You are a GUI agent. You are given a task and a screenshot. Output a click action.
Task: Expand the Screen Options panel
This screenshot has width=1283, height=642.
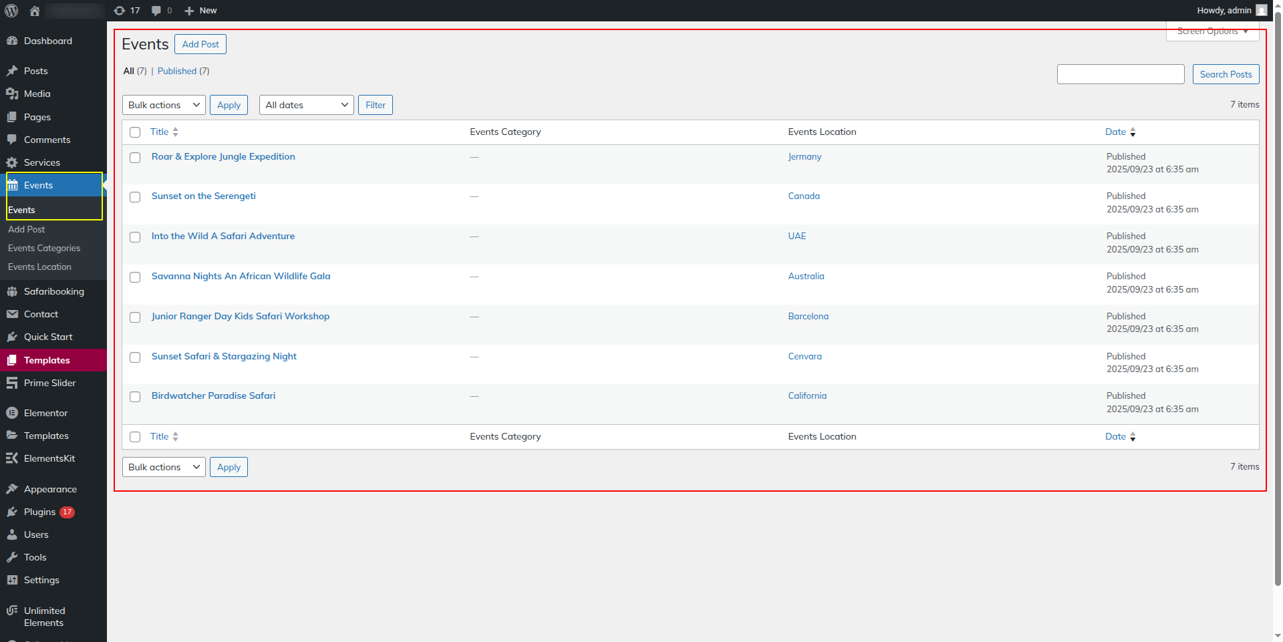(1212, 31)
